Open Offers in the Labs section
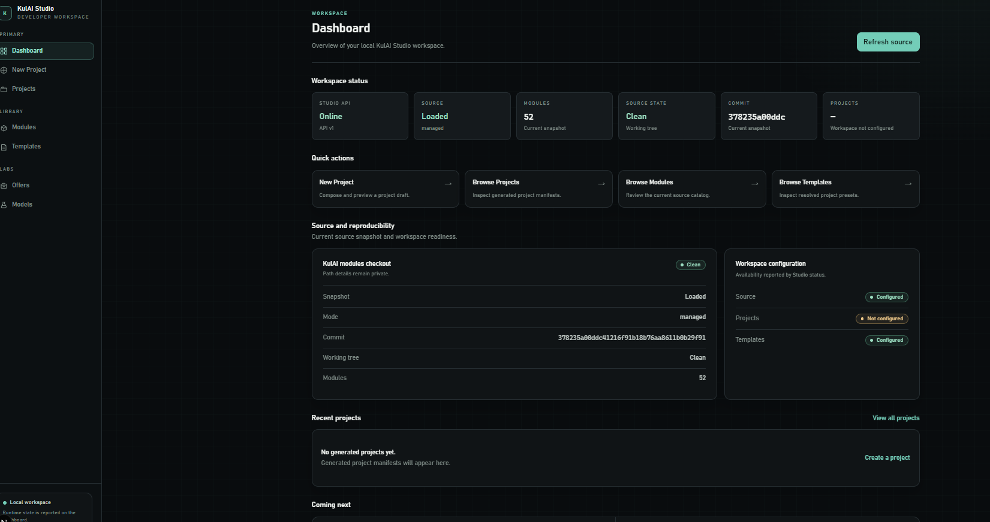Image resolution: width=990 pixels, height=522 pixels. coord(47,186)
